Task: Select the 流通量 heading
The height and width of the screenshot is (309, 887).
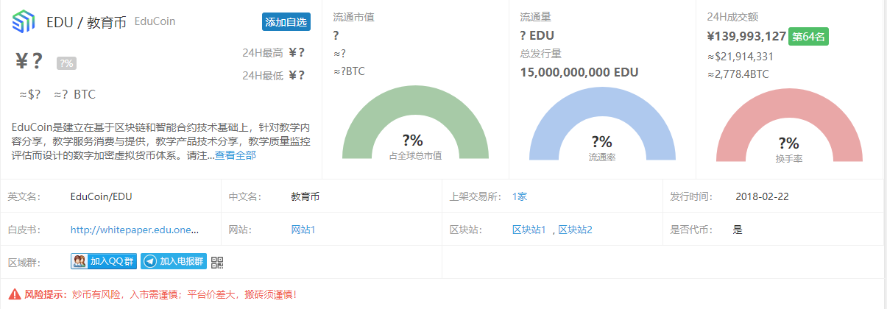Action: click(x=535, y=17)
